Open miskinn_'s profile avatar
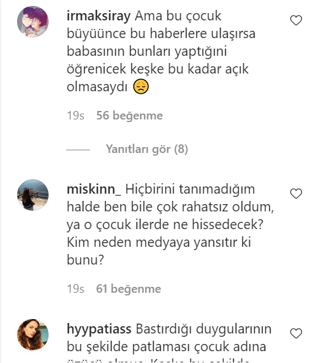Viewport: 327px width, 363px height. 33,195
